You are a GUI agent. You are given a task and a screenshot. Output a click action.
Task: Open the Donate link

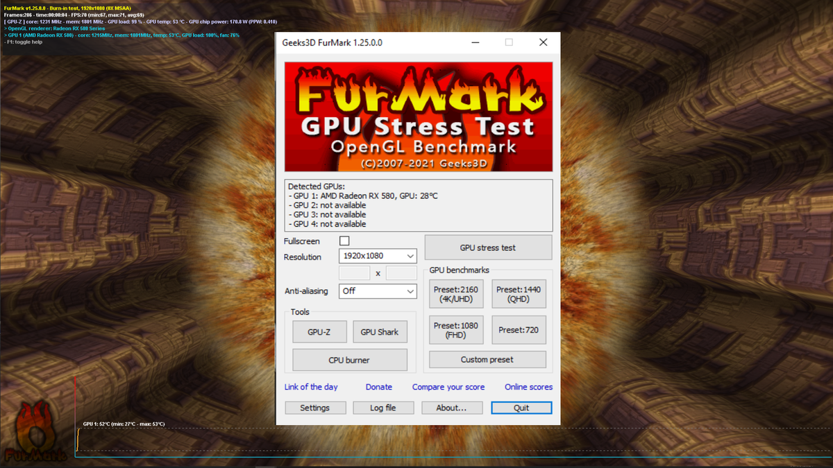pos(379,387)
